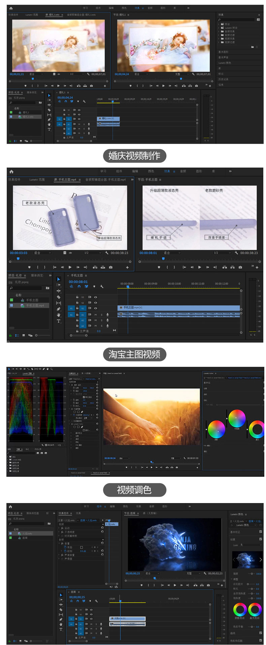Click new bin icon beside 化妆 project search (手机主图)

point(47,288)
